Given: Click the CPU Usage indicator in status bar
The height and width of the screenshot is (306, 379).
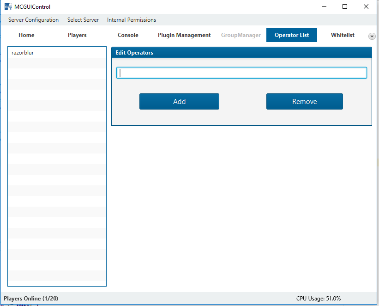Looking at the screenshot, I should point(319,299).
